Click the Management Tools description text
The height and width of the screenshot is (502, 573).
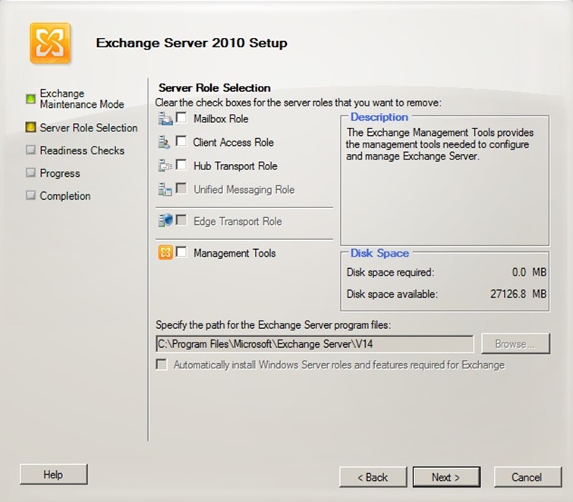coord(439,144)
